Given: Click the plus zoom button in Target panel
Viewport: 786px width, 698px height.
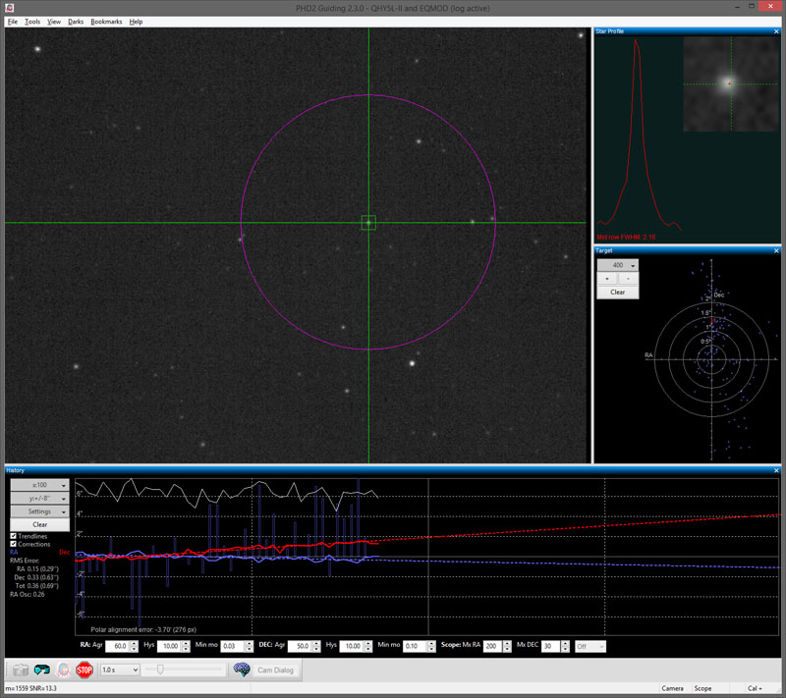Looking at the screenshot, I should pyautogui.click(x=609, y=279).
